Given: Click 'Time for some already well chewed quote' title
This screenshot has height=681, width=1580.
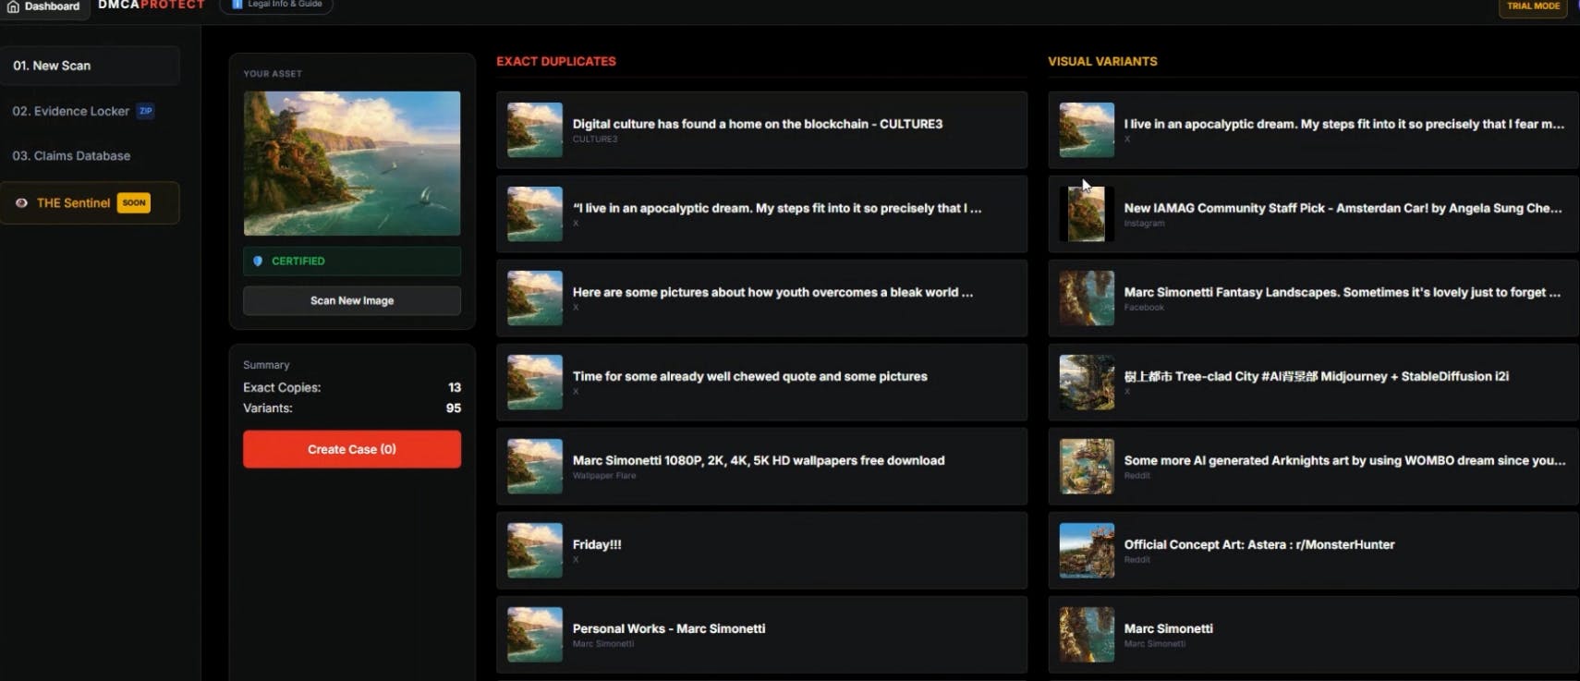Looking at the screenshot, I should pos(750,376).
